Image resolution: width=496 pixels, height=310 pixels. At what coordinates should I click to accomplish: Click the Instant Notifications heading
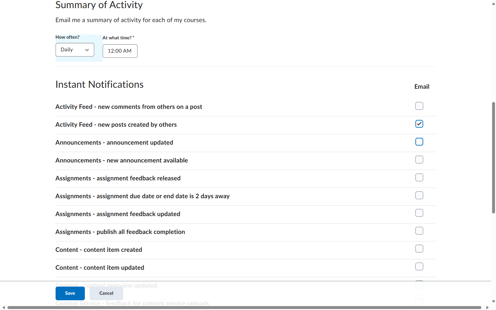pyautogui.click(x=99, y=84)
